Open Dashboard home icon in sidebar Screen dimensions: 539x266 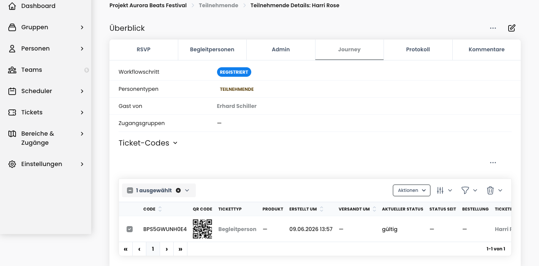point(12,6)
